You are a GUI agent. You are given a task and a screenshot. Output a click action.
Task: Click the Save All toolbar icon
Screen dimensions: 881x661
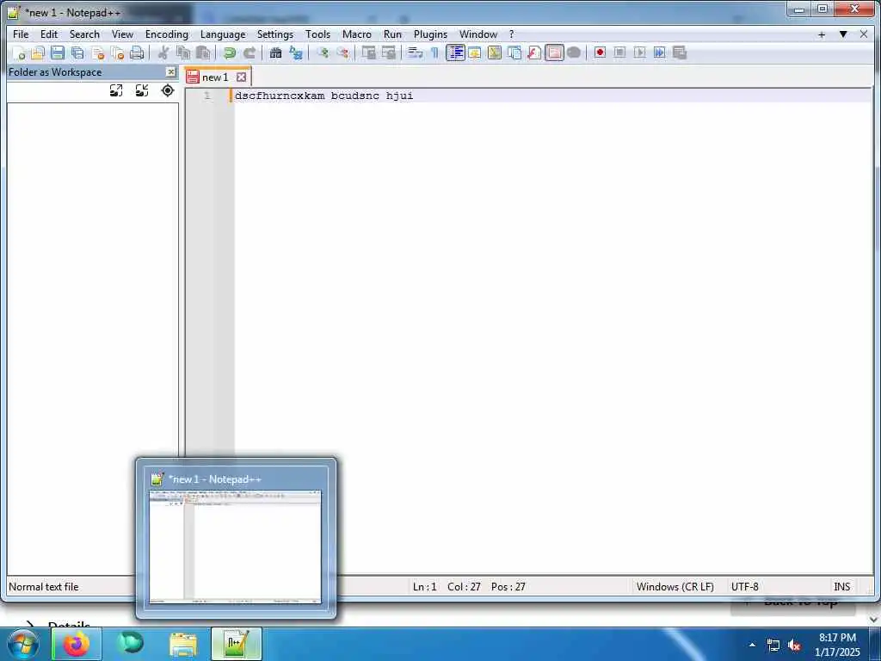(x=77, y=53)
